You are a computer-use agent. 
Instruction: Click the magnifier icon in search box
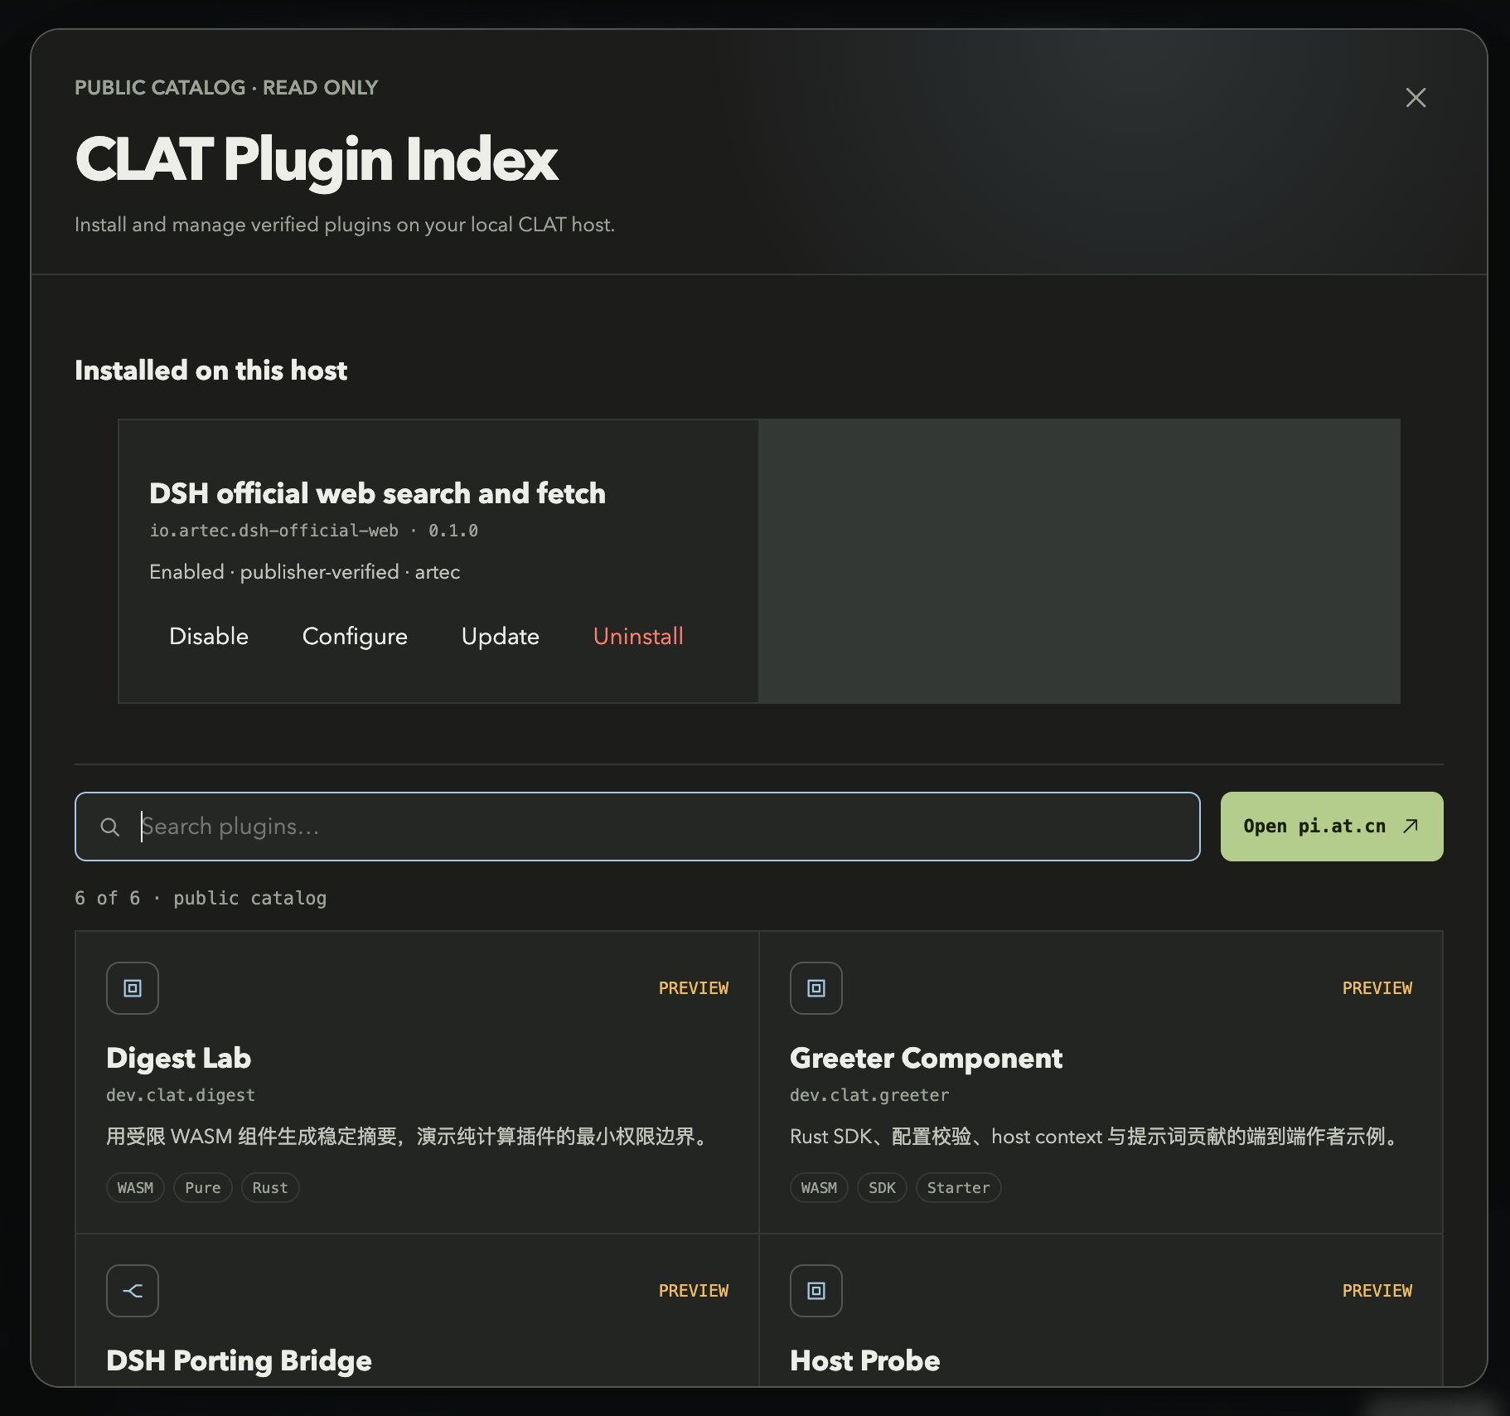coord(109,827)
